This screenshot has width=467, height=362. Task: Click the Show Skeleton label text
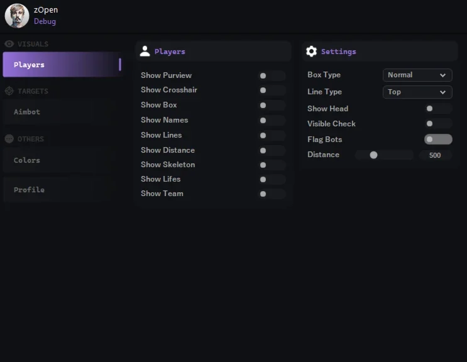tap(168, 165)
